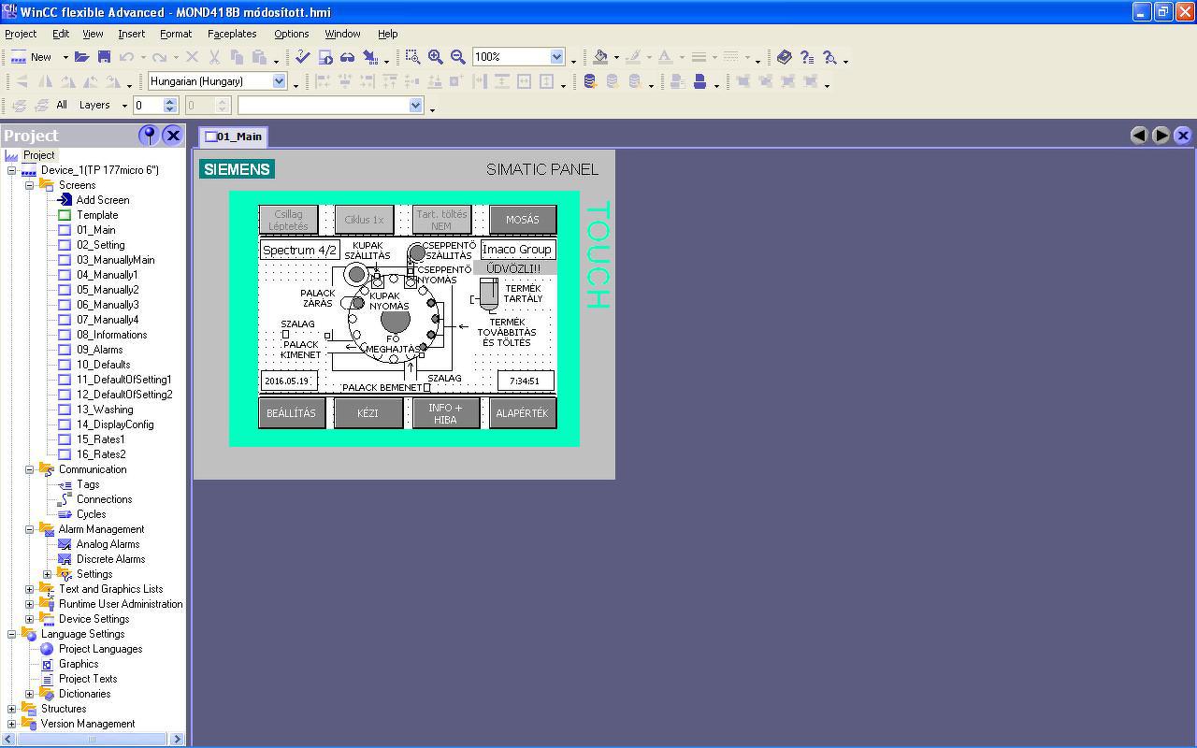1197x748 pixels.
Task: Start runtime simulation from the toolbar
Action: (325, 57)
